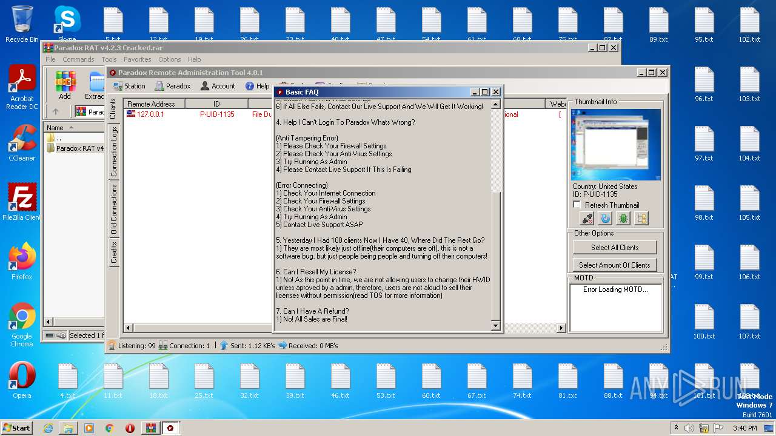Viewport: 776px width, 436px height.
Task: Click the Google Chrome desktop icon
Action: [x=22, y=325]
